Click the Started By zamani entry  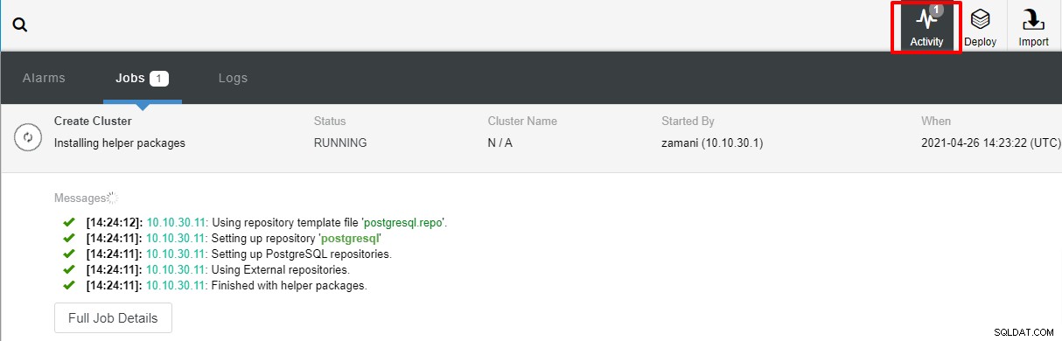712,143
